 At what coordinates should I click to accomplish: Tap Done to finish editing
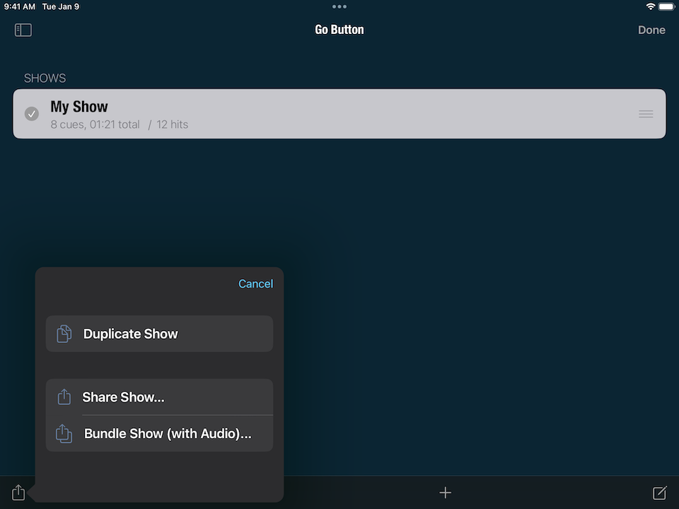pyautogui.click(x=651, y=30)
